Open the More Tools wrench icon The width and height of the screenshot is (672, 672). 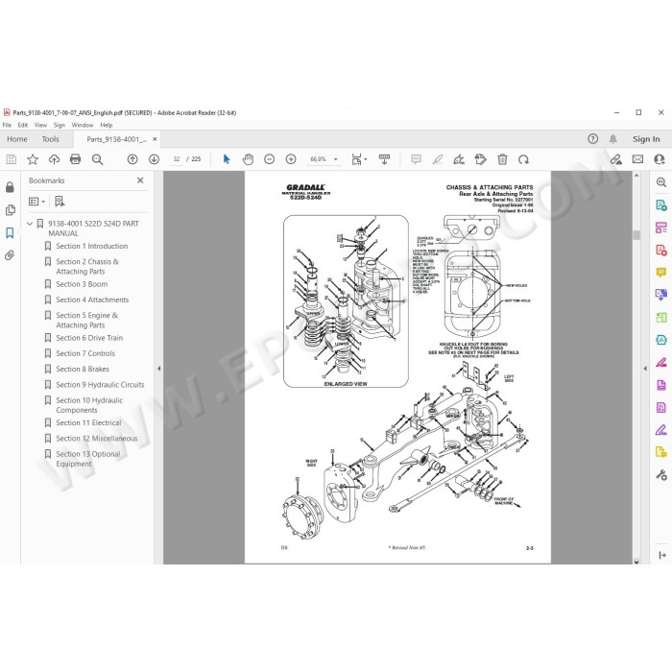click(661, 475)
